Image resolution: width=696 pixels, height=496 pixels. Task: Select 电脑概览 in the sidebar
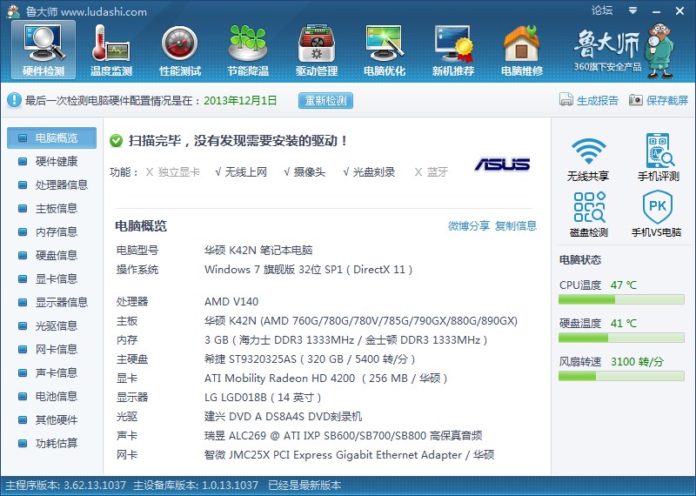pos(51,137)
